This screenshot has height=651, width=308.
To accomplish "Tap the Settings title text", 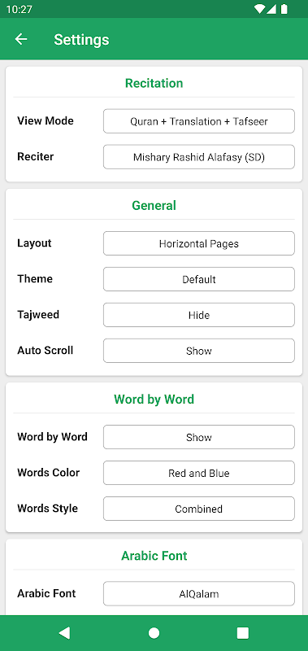I will (81, 39).
